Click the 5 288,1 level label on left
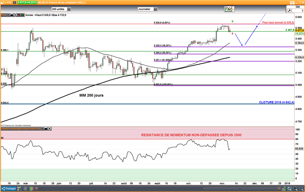The width and height of the screenshot is (305, 192). pos(4,50)
